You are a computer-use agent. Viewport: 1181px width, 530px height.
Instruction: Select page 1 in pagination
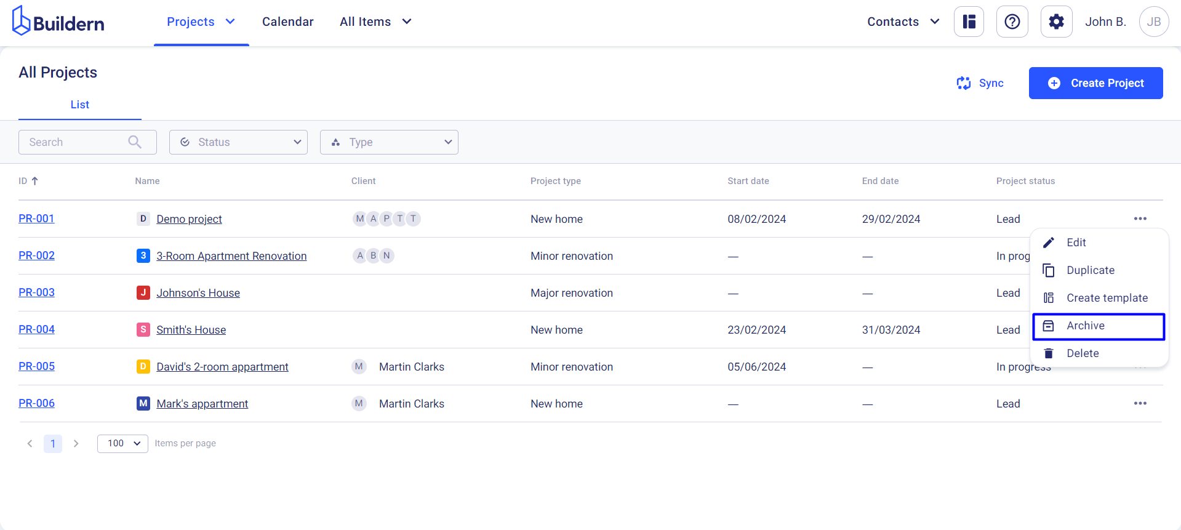53,443
